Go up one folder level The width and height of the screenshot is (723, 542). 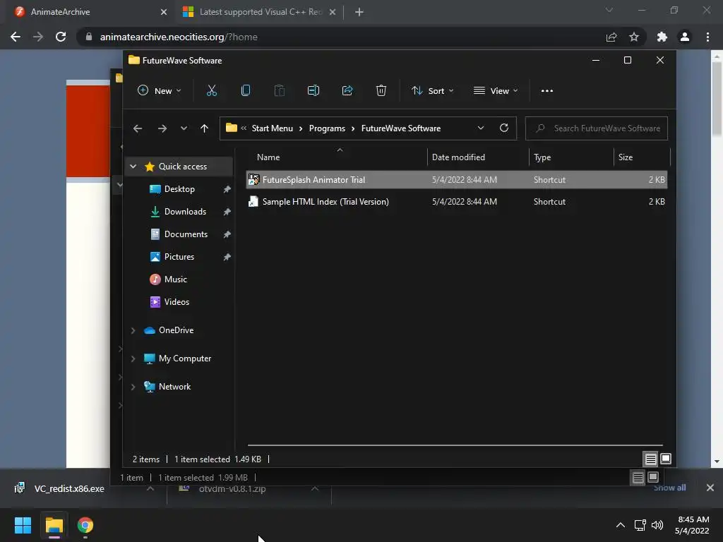pyautogui.click(x=204, y=128)
